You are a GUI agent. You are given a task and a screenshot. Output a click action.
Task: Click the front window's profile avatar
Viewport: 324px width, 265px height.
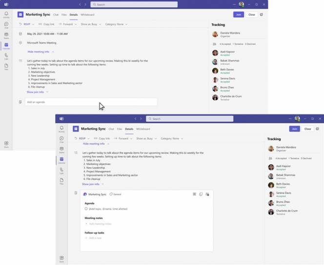pyautogui.click(x=297, y=118)
